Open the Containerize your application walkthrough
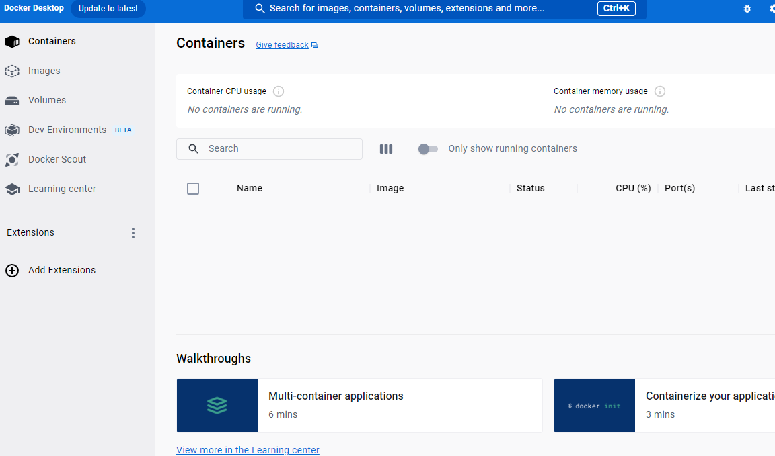 pyautogui.click(x=664, y=406)
